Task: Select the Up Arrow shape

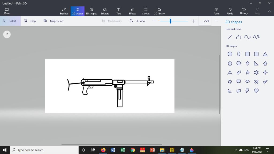Action: coord(265,63)
